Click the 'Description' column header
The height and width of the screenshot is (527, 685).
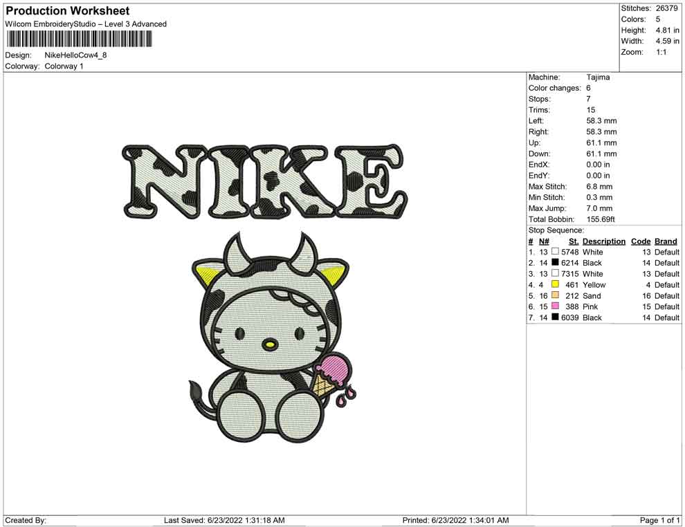pos(604,241)
